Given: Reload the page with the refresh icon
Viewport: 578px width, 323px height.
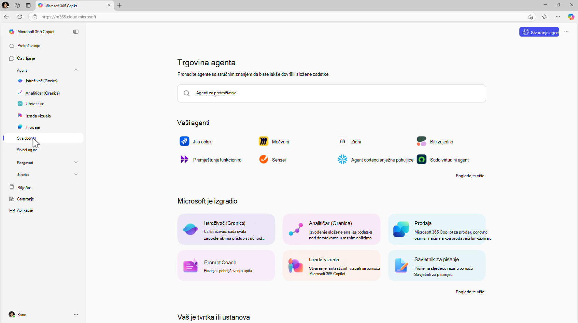Looking at the screenshot, I should 20,17.
